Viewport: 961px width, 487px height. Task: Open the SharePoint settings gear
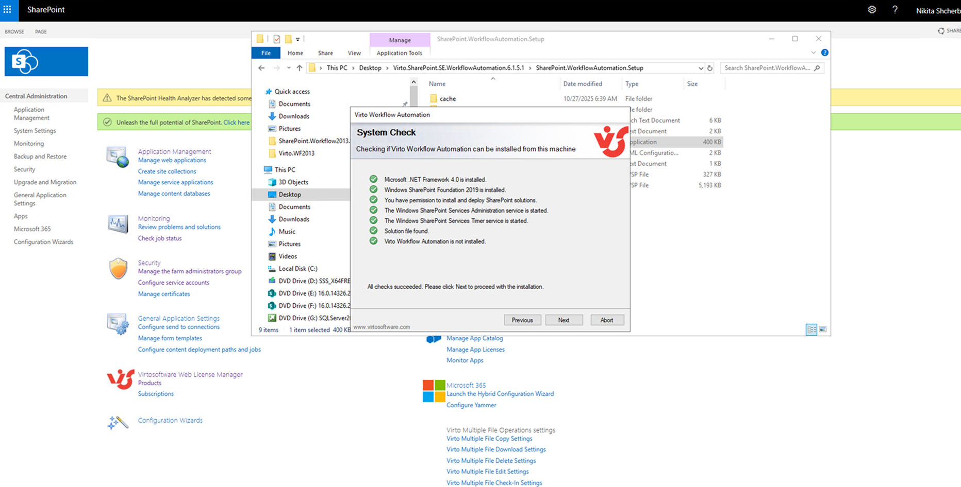click(x=872, y=10)
